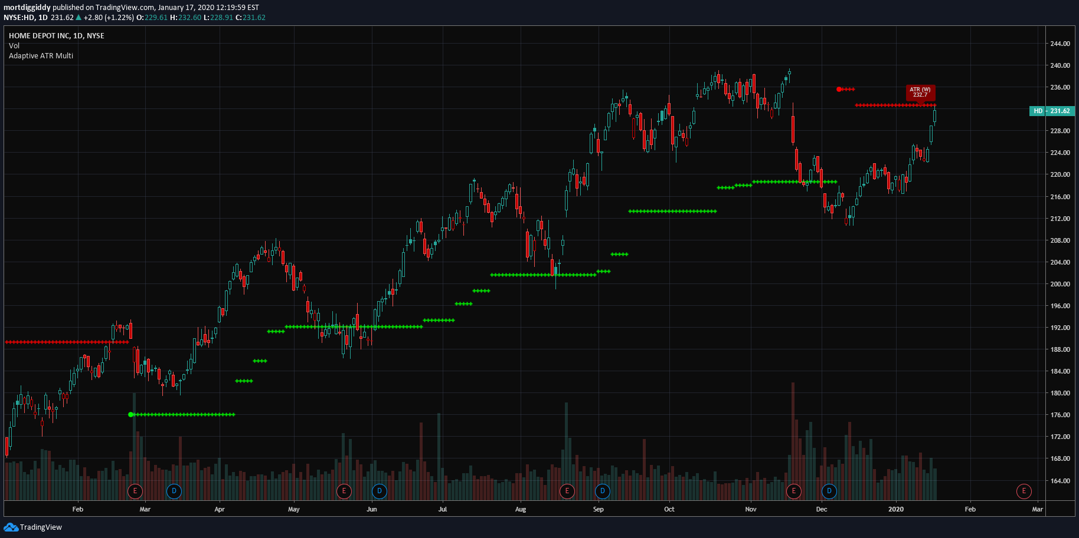The height and width of the screenshot is (538, 1079).
Task: Click the Oct label on time axis
Action: [x=669, y=509]
